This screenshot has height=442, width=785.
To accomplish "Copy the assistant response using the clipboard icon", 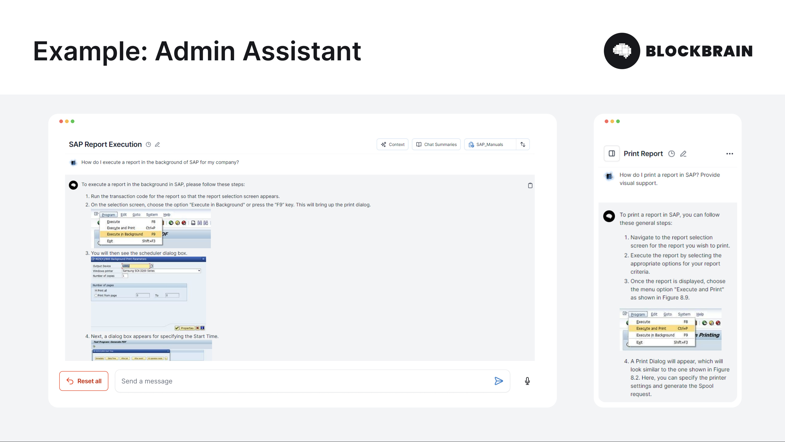I will [530, 186].
